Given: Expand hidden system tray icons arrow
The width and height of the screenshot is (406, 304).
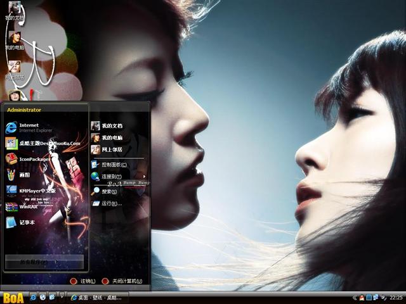Looking at the screenshot, I should point(355,298).
